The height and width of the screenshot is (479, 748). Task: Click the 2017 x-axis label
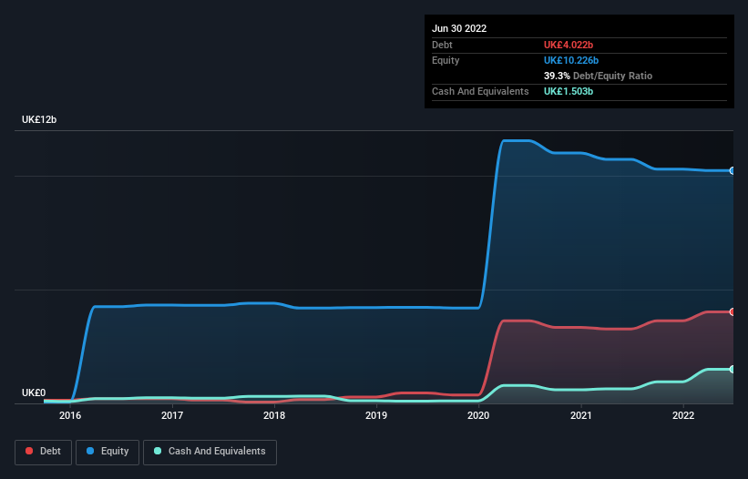click(172, 415)
